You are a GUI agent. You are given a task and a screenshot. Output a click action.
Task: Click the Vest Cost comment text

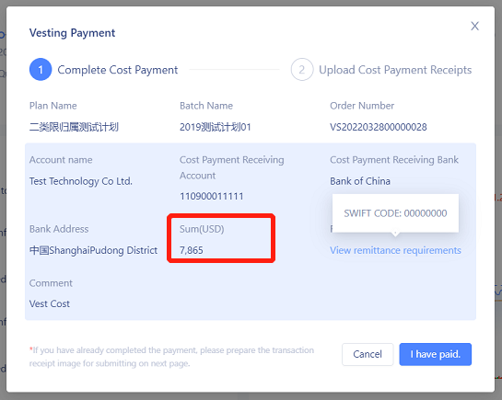(50, 303)
